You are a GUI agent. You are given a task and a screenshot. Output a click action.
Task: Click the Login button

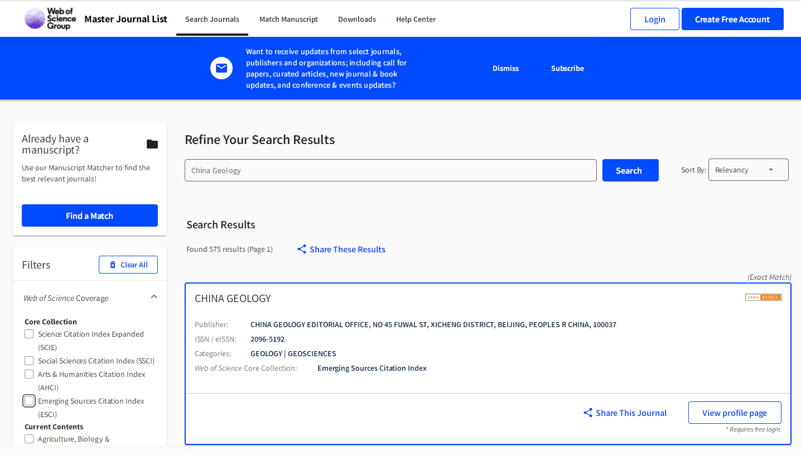pos(655,19)
